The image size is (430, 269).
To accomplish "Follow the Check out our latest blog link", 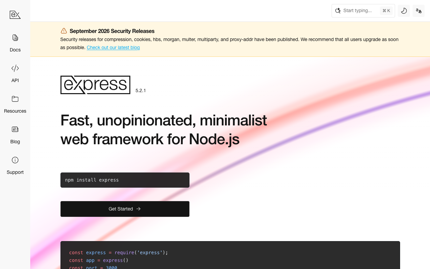I will pyautogui.click(x=113, y=47).
